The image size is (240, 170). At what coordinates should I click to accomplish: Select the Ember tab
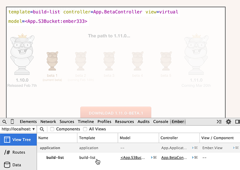point(178,122)
